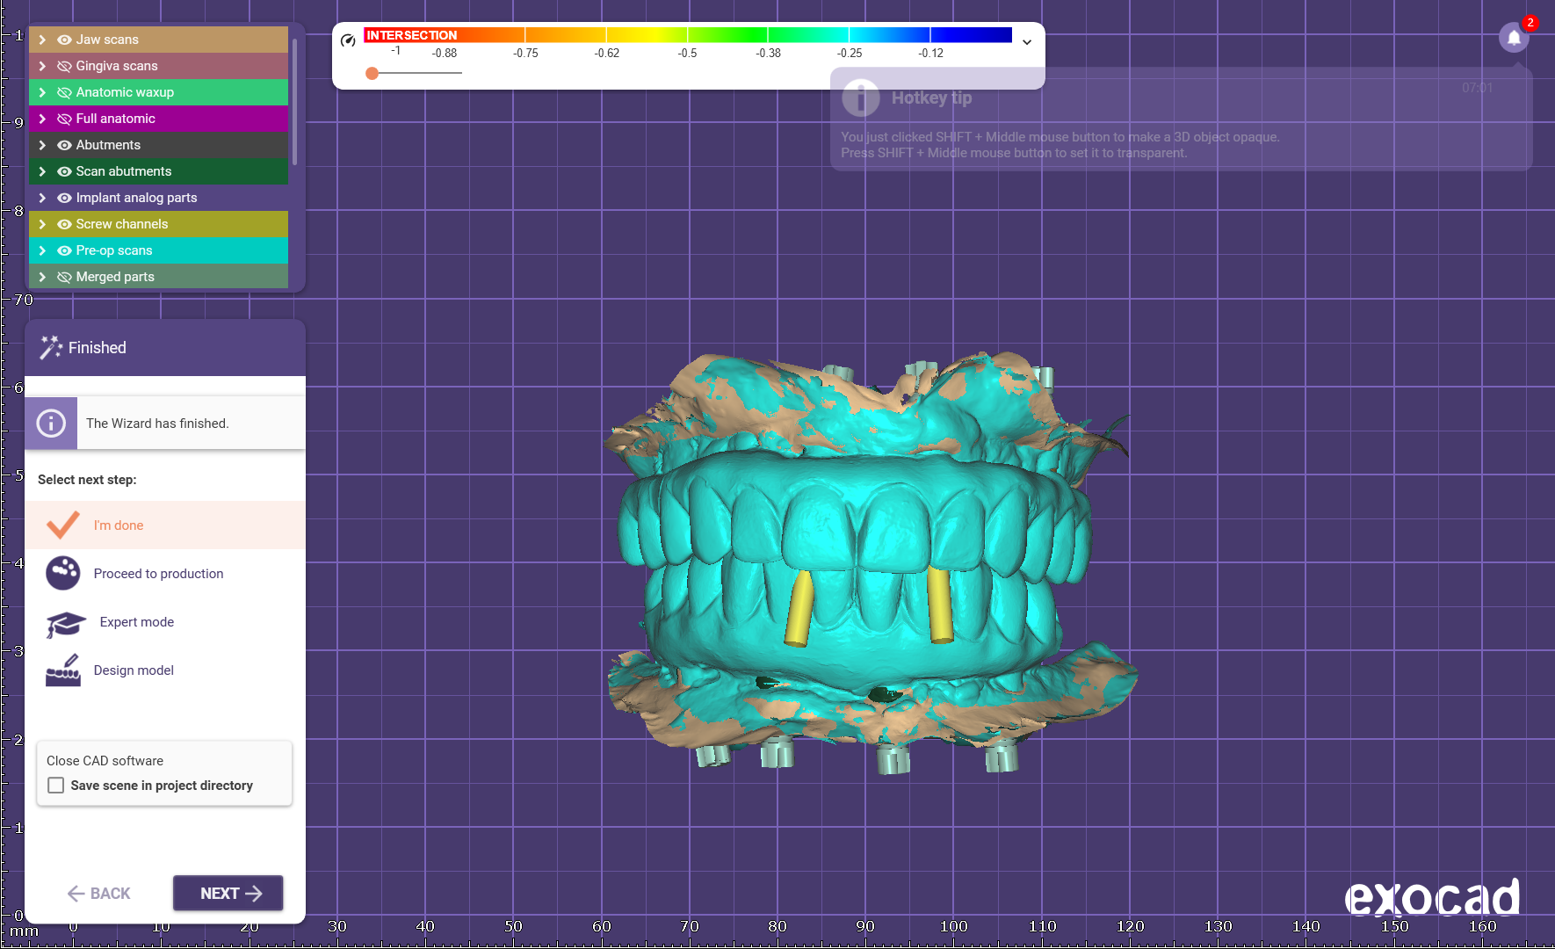Open the intersection color scale dropdown
Screen dimensions: 1555x949
coord(1026,41)
